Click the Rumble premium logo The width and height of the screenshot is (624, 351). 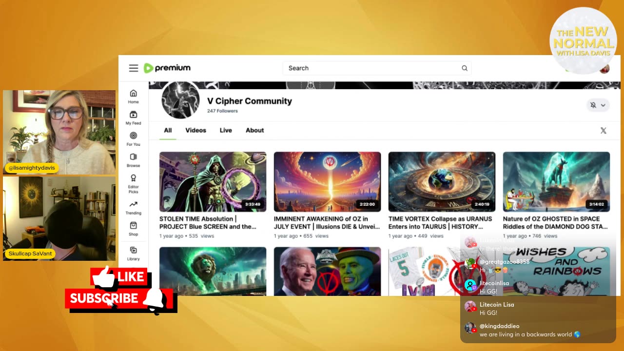point(167,68)
